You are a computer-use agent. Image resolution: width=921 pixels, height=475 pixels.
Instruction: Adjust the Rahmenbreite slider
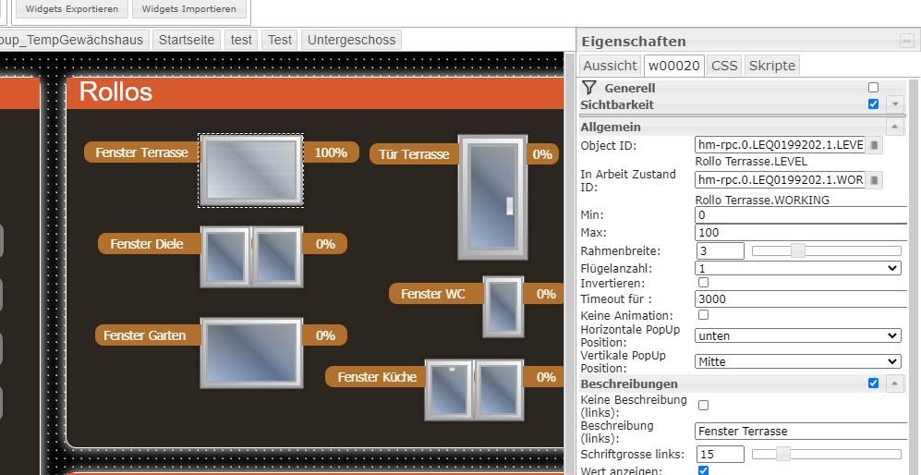tap(827, 251)
